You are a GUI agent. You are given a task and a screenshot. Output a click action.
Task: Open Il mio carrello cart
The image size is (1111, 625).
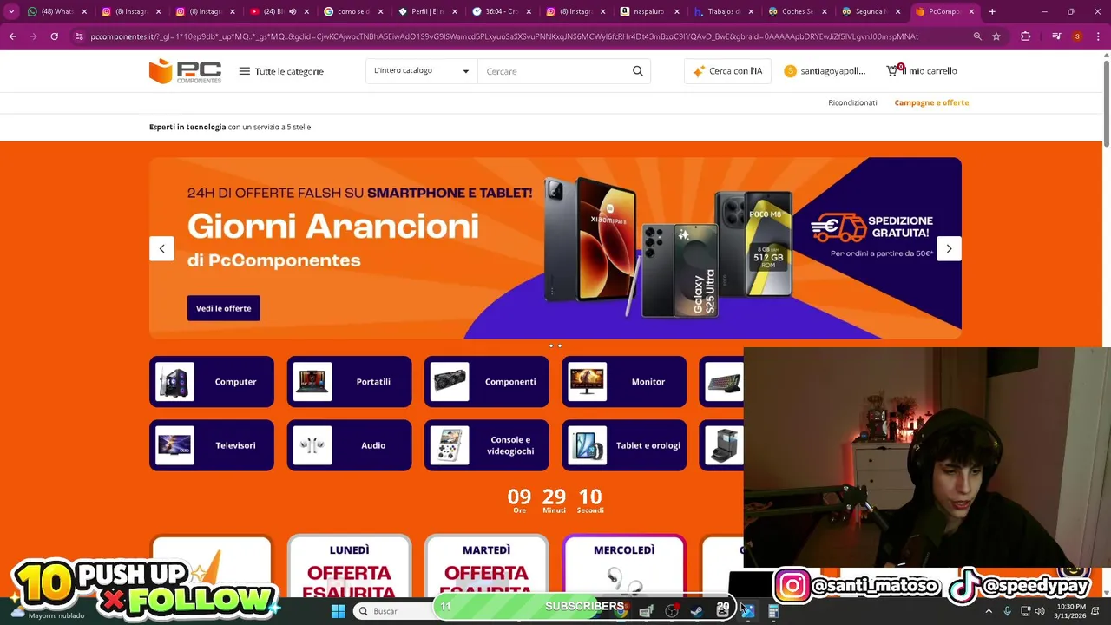(921, 71)
